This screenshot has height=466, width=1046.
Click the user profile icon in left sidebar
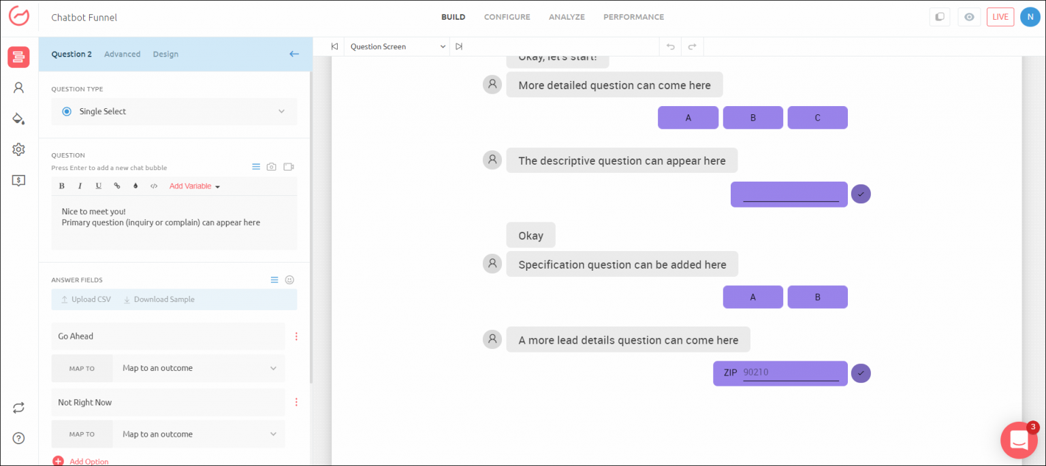coord(18,88)
